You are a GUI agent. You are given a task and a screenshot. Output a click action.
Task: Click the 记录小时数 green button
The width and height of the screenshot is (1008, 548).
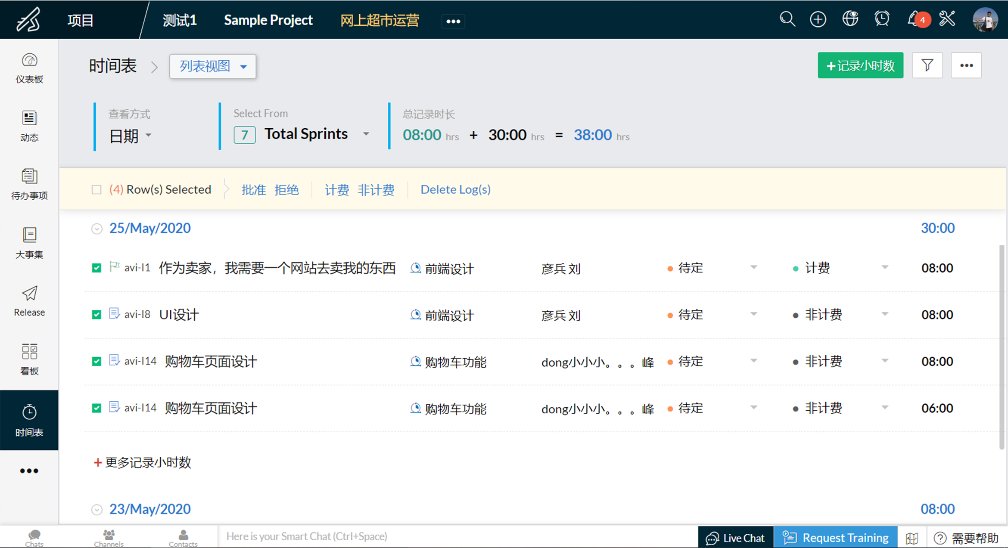[x=860, y=65]
